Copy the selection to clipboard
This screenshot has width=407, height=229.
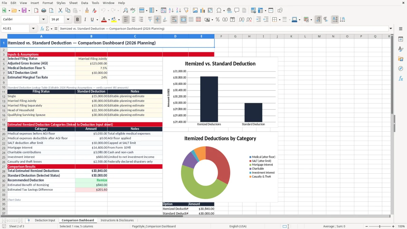click(x=67, y=11)
